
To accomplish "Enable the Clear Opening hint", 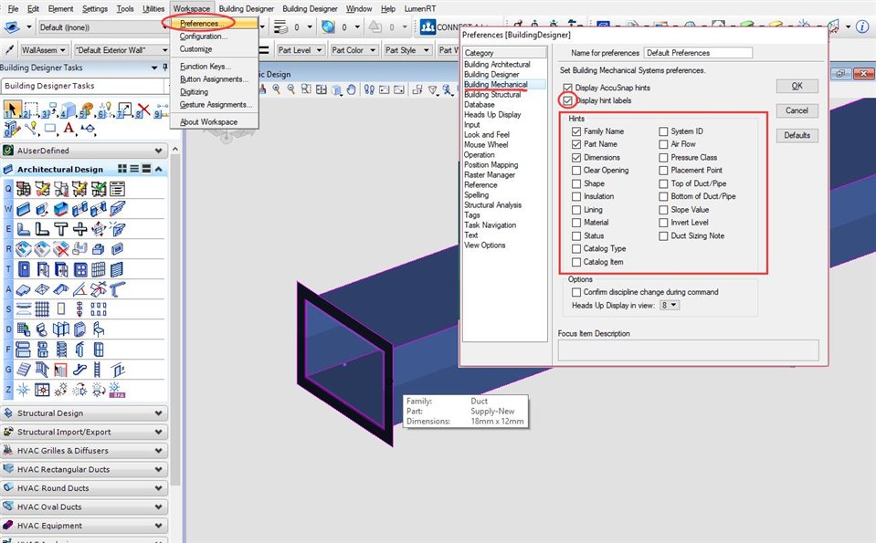I will pyautogui.click(x=576, y=171).
